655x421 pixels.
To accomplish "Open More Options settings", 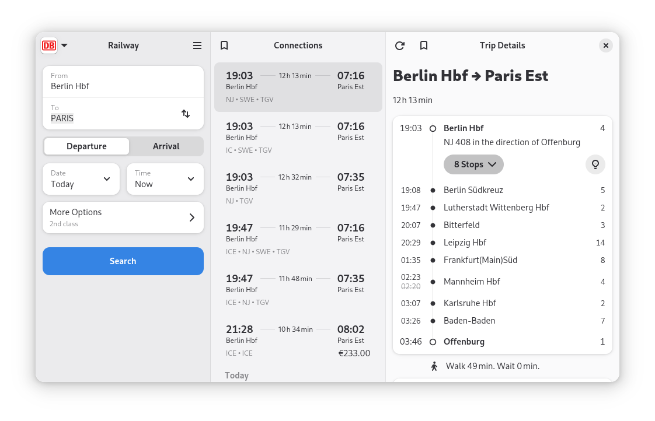I will click(x=123, y=217).
